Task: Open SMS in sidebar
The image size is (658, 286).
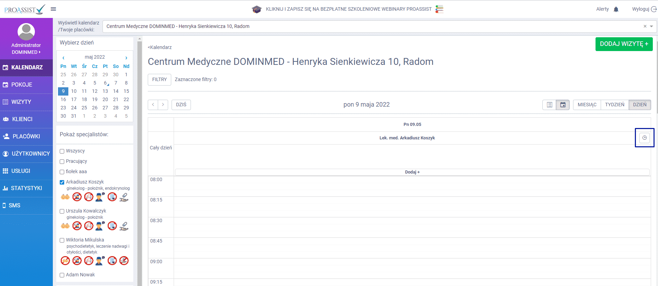Action: pyautogui.click(x=26, y=206)
